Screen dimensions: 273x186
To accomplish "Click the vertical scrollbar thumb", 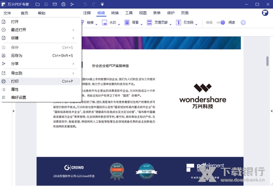I will (x=267, y=61).
